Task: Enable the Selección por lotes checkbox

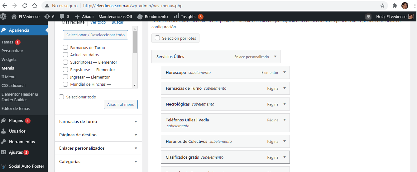Action: (157, 38)
